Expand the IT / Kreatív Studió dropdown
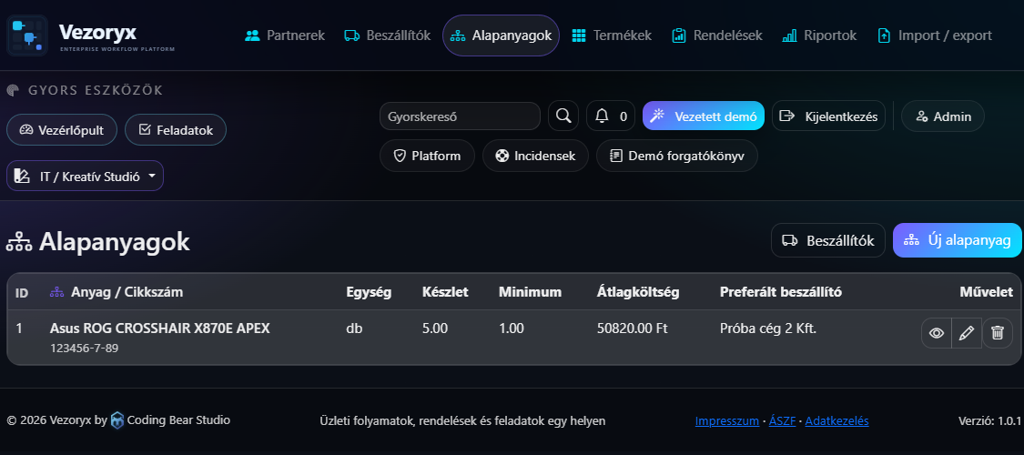 [x=85, y=176]
